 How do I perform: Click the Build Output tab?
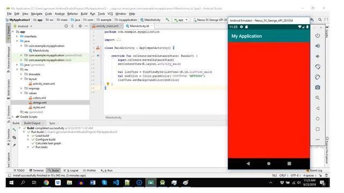click(x=32, y=123)
